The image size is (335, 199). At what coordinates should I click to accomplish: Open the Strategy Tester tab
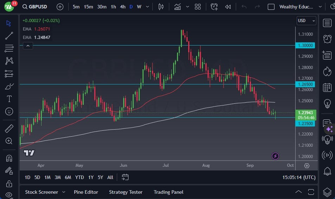[126, 192]
